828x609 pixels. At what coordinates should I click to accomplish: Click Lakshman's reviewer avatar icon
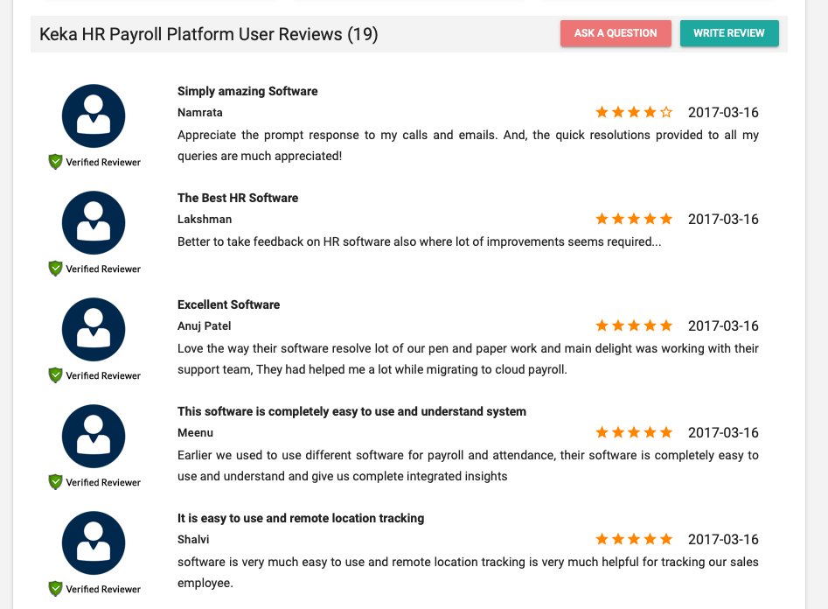[x=94, y=222]
